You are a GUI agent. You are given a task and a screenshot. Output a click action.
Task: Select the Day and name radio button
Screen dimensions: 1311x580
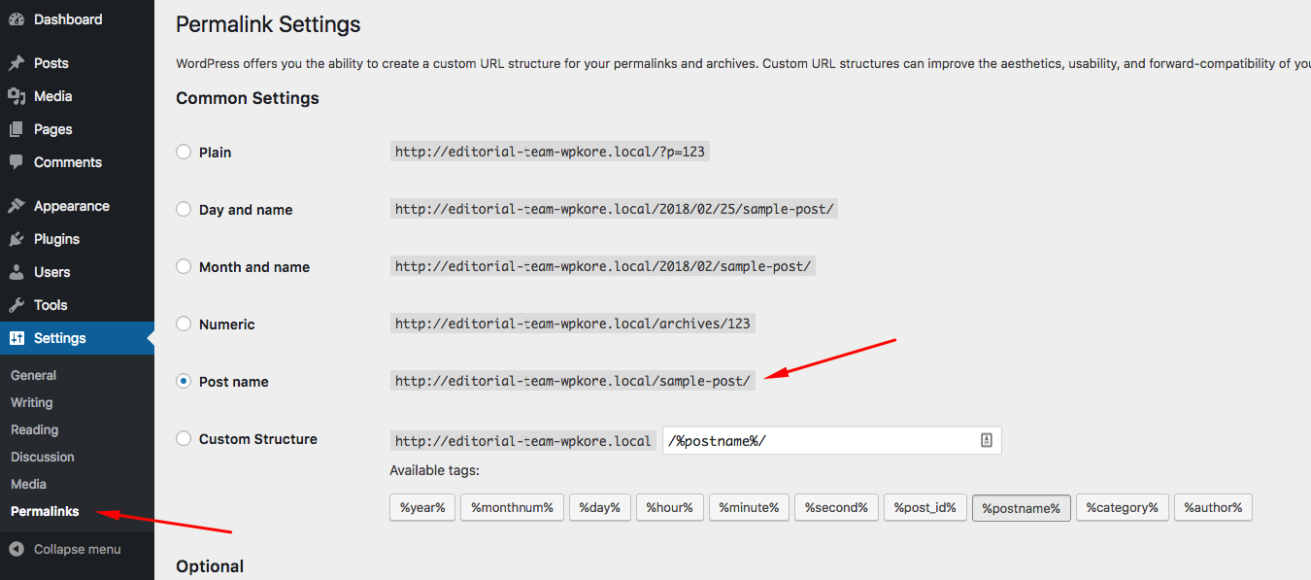(x=184, y=209)
